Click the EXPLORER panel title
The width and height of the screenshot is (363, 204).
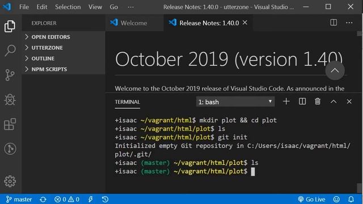44,23
